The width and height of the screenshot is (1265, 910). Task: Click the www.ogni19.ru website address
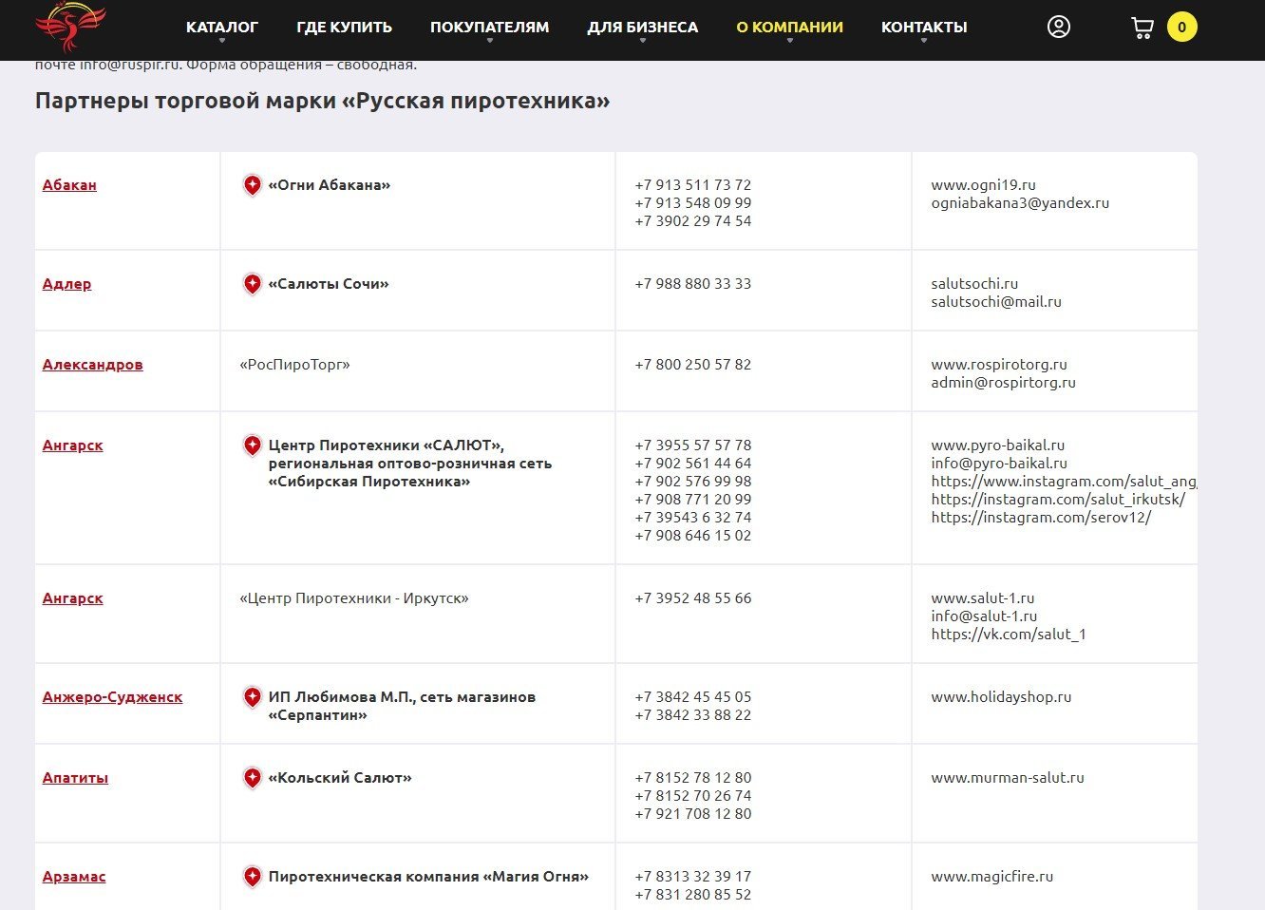tap(983, 185)
